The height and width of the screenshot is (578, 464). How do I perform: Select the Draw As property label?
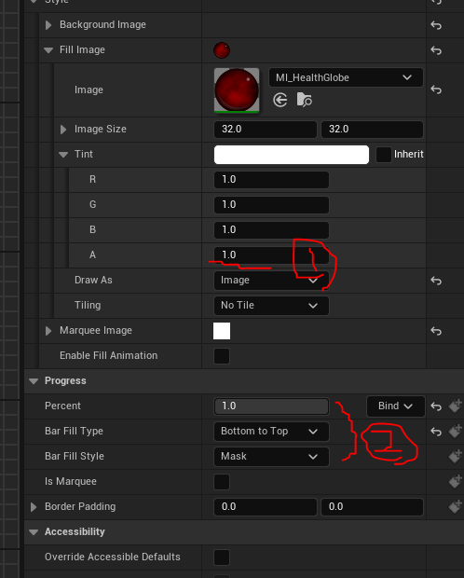point(93,281)
